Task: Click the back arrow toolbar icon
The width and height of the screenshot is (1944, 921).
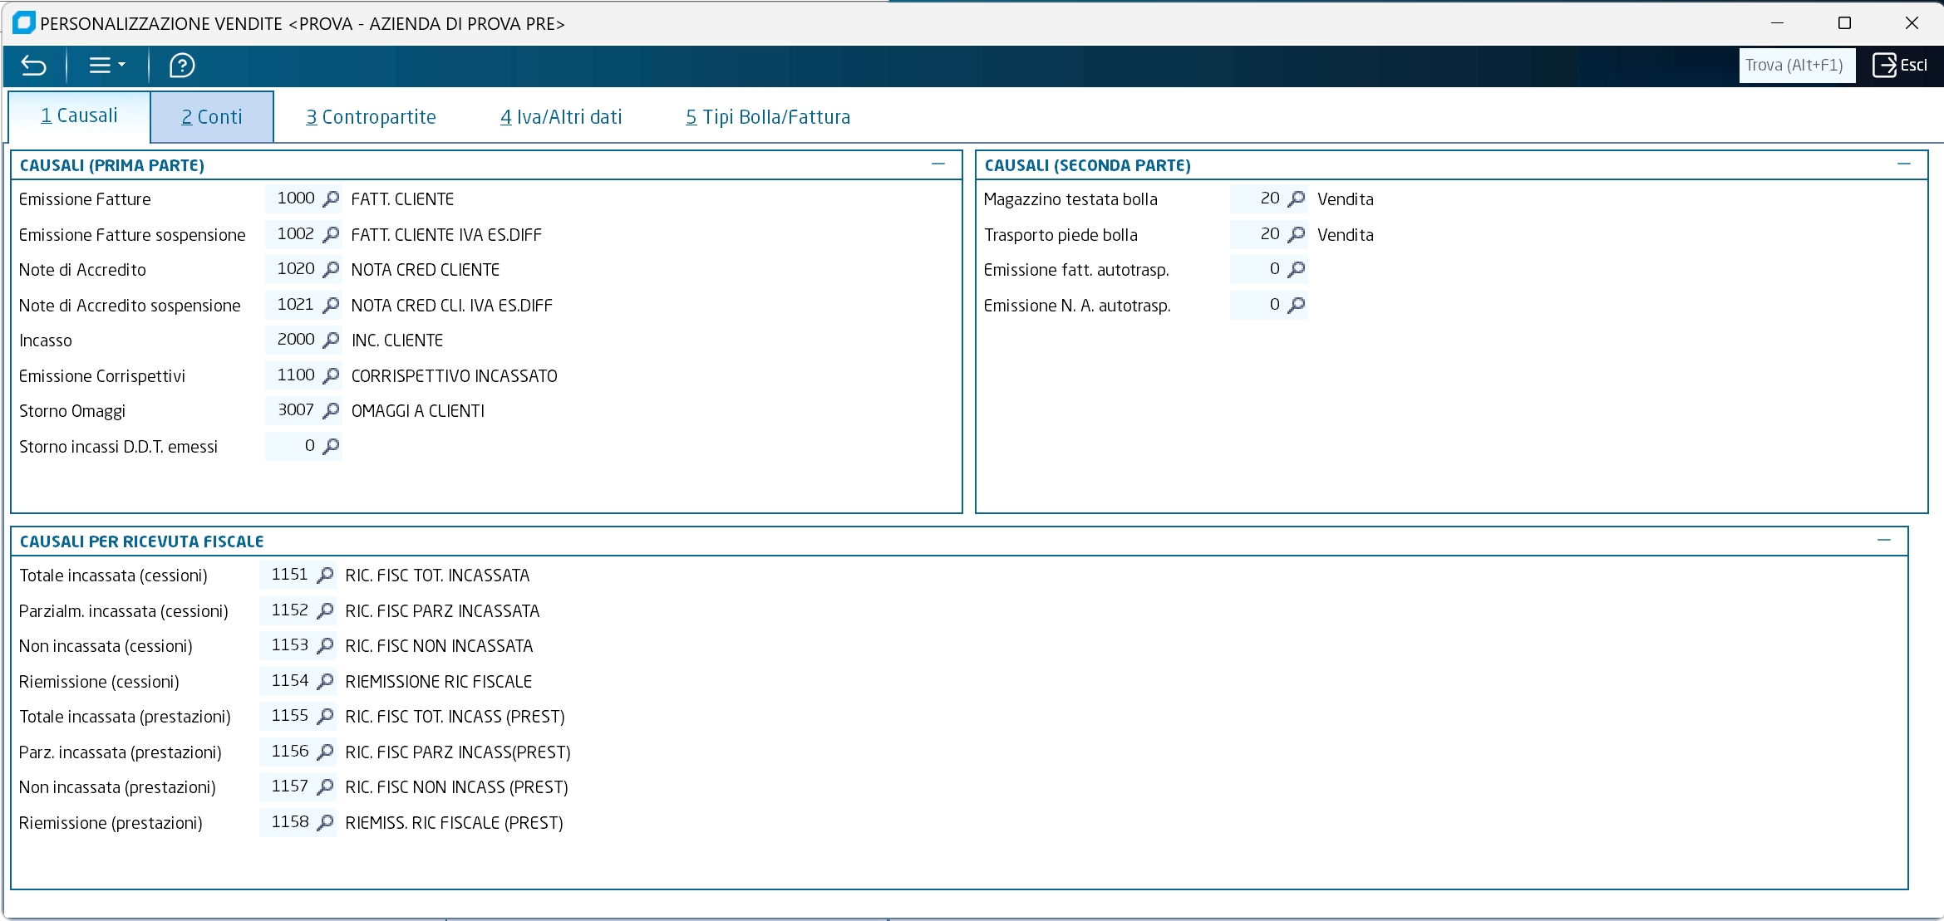Action: [x=34, y=66]
